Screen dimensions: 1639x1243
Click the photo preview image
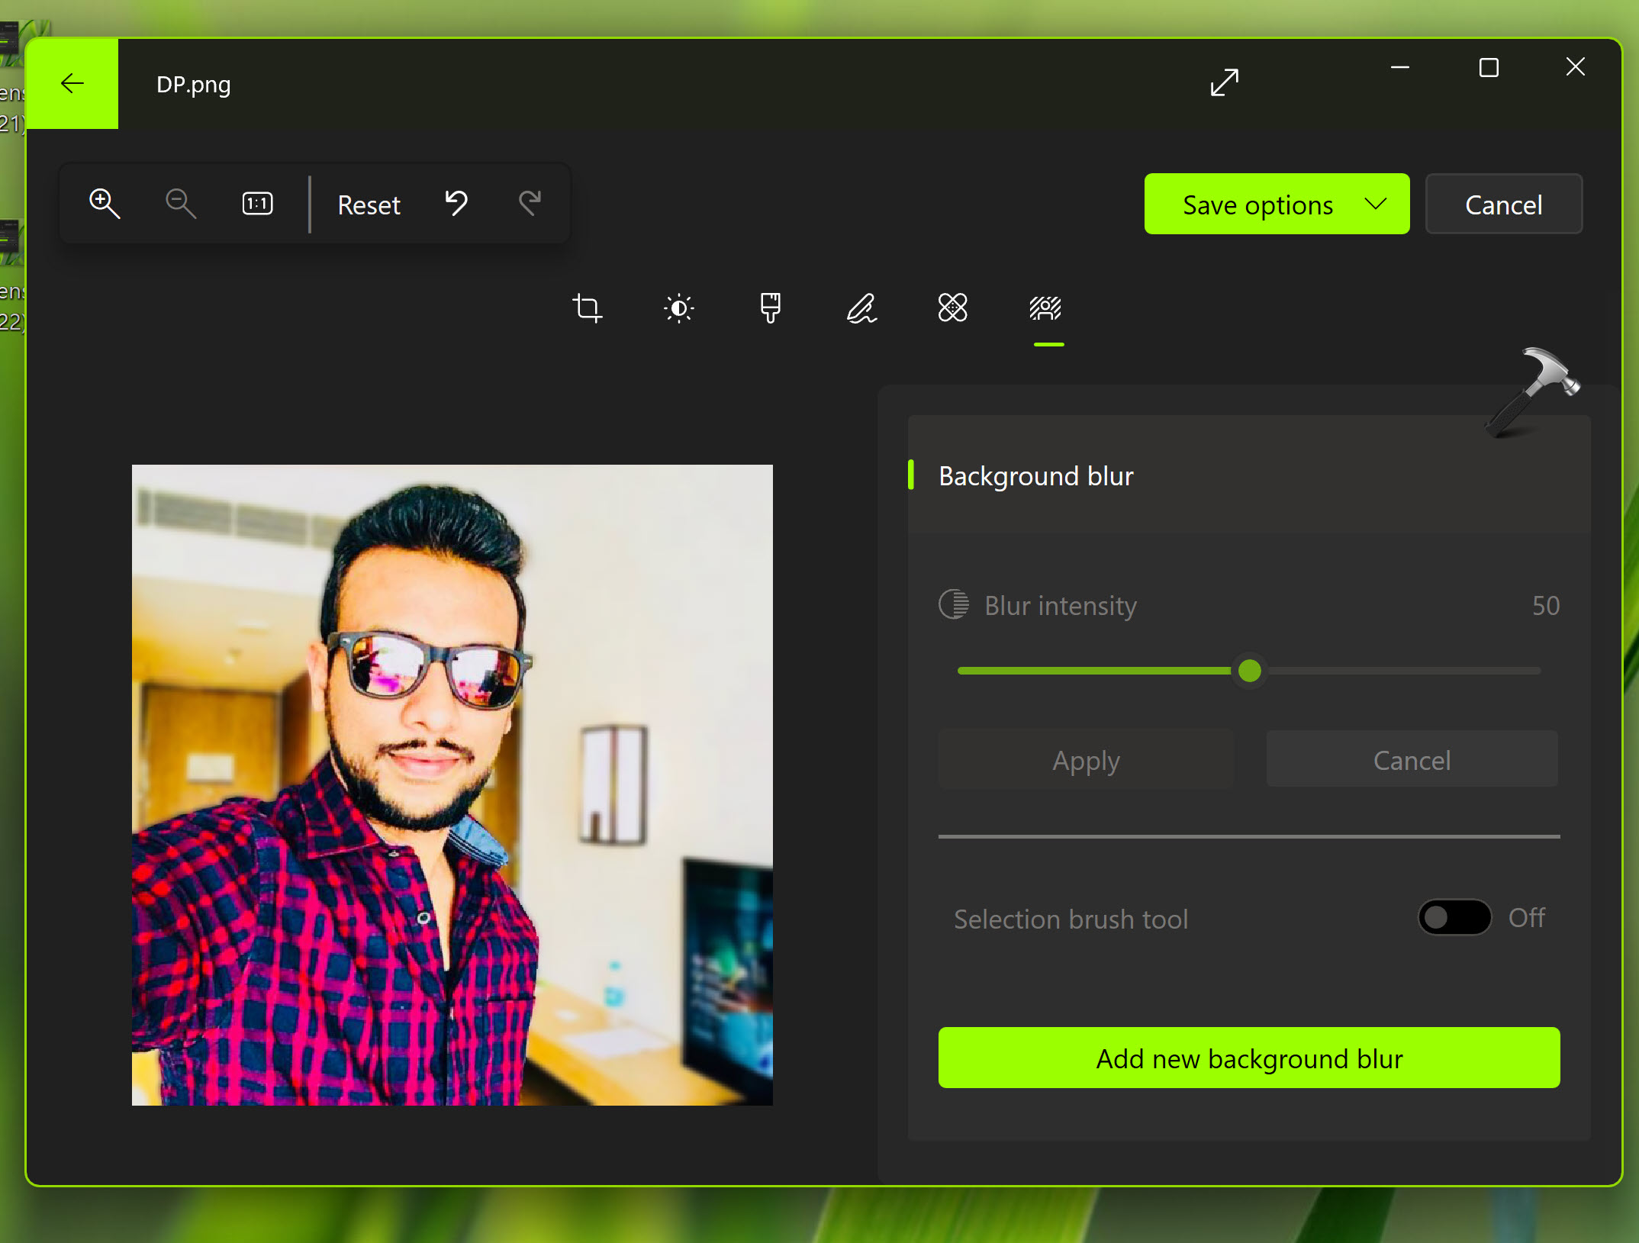[x=452, y=784]
